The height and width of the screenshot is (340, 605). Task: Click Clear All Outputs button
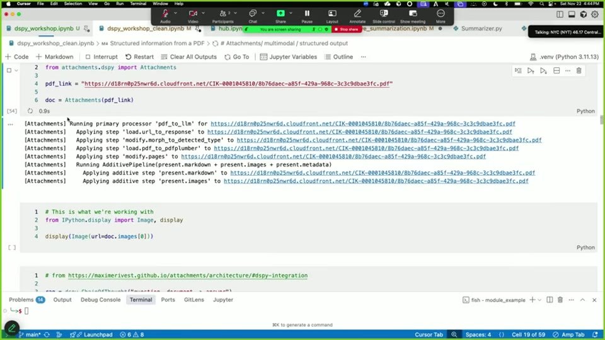[x=188, y=57]
